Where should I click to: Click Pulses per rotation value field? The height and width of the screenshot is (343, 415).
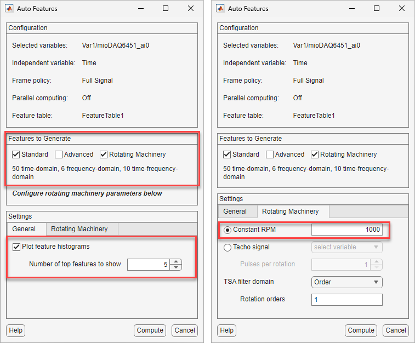341,265
